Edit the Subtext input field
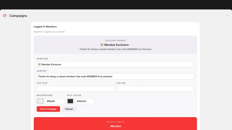Image resolution: width=232 pixels, height=130 pixels. click(x=115, y=77)
